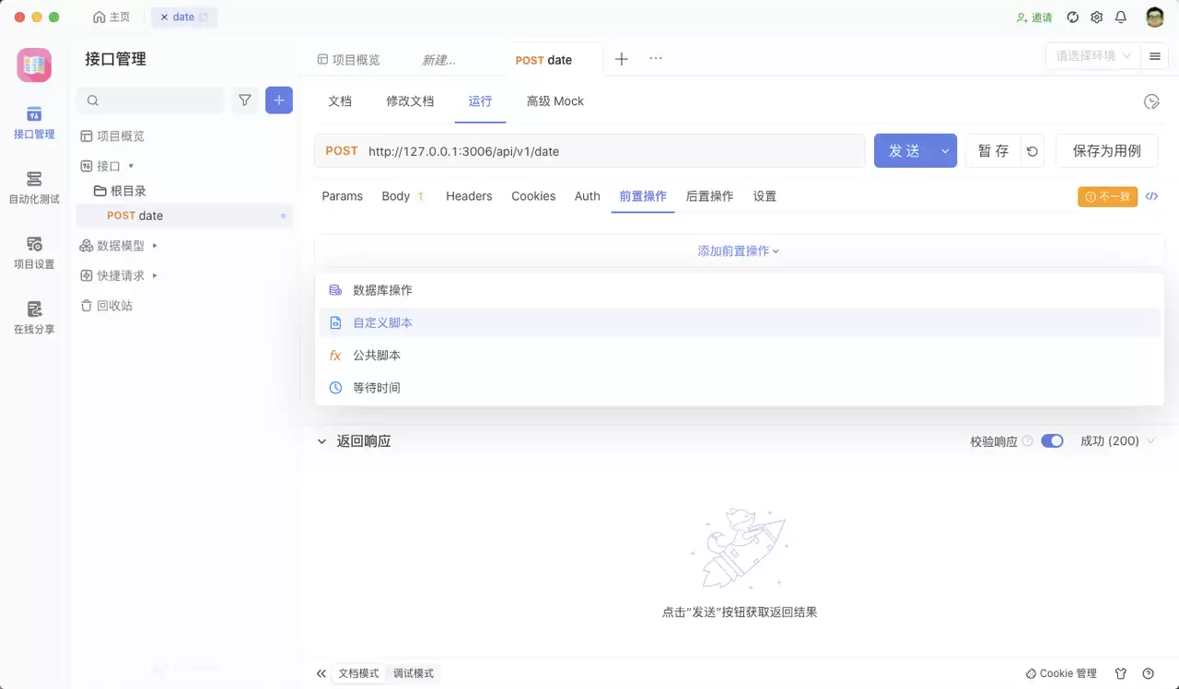
Task: Choose 数据库操作 from the menu
Action: (738, 290)
